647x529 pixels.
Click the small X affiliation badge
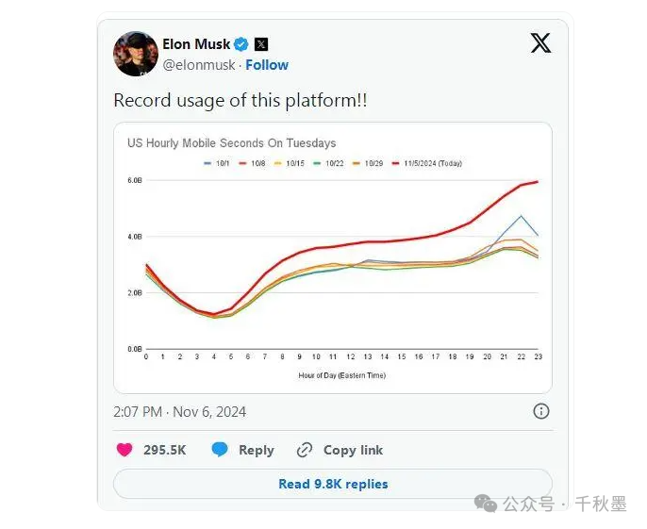(x=260, y=43)
